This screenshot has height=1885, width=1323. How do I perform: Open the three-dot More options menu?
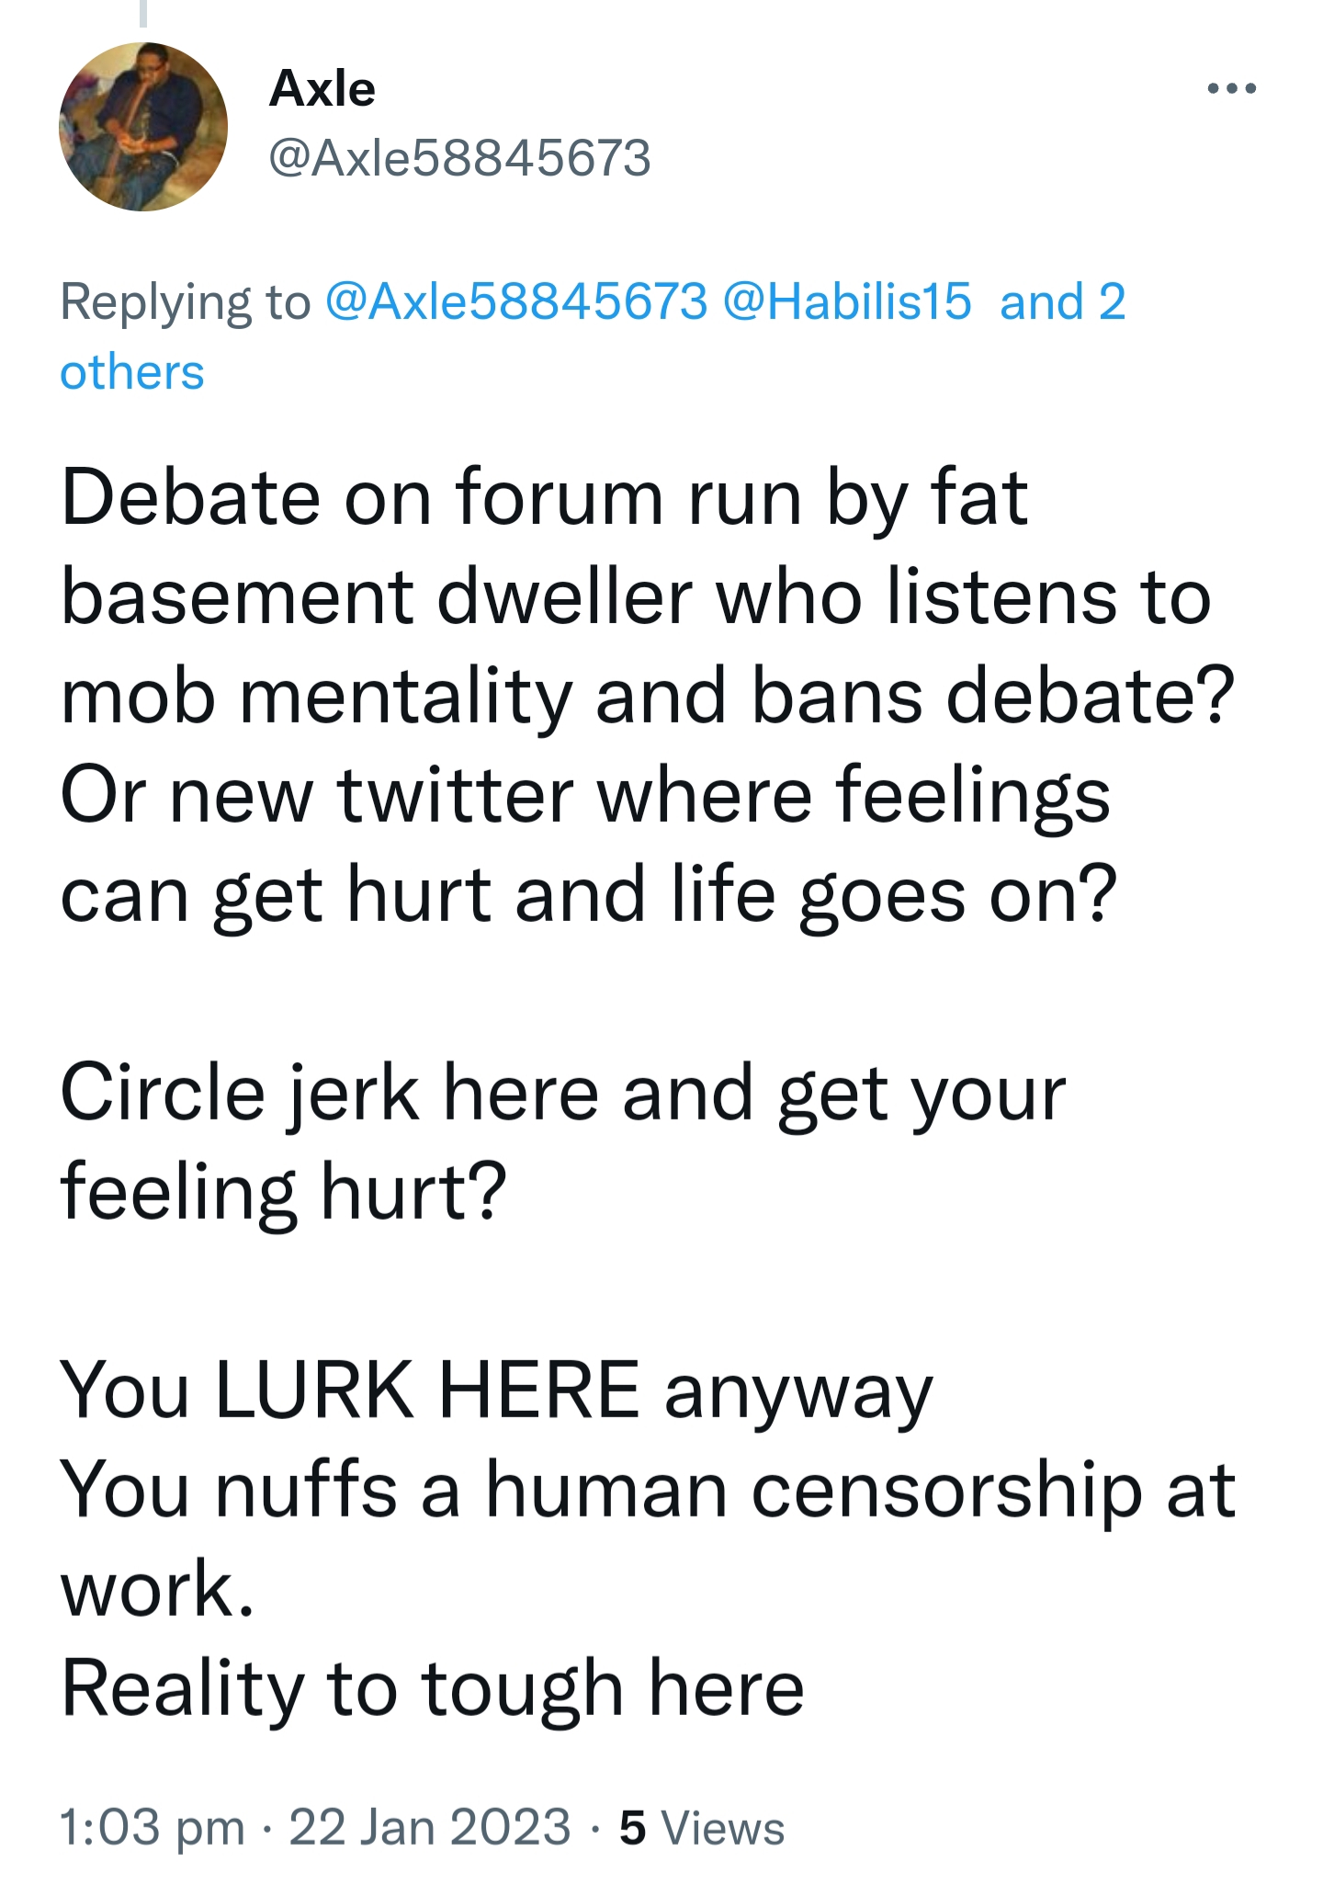1231,89
